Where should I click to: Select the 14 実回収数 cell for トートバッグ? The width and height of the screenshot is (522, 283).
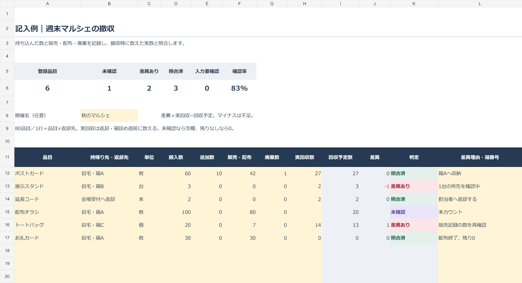point(305,225)
